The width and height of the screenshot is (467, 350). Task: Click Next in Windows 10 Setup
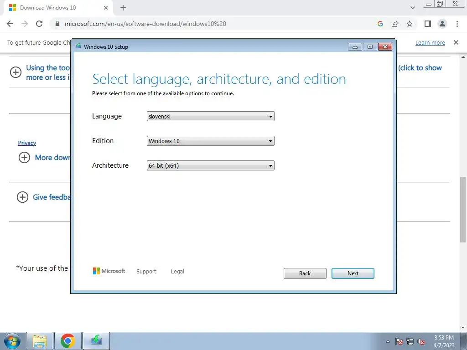click(x=353, y=273)
